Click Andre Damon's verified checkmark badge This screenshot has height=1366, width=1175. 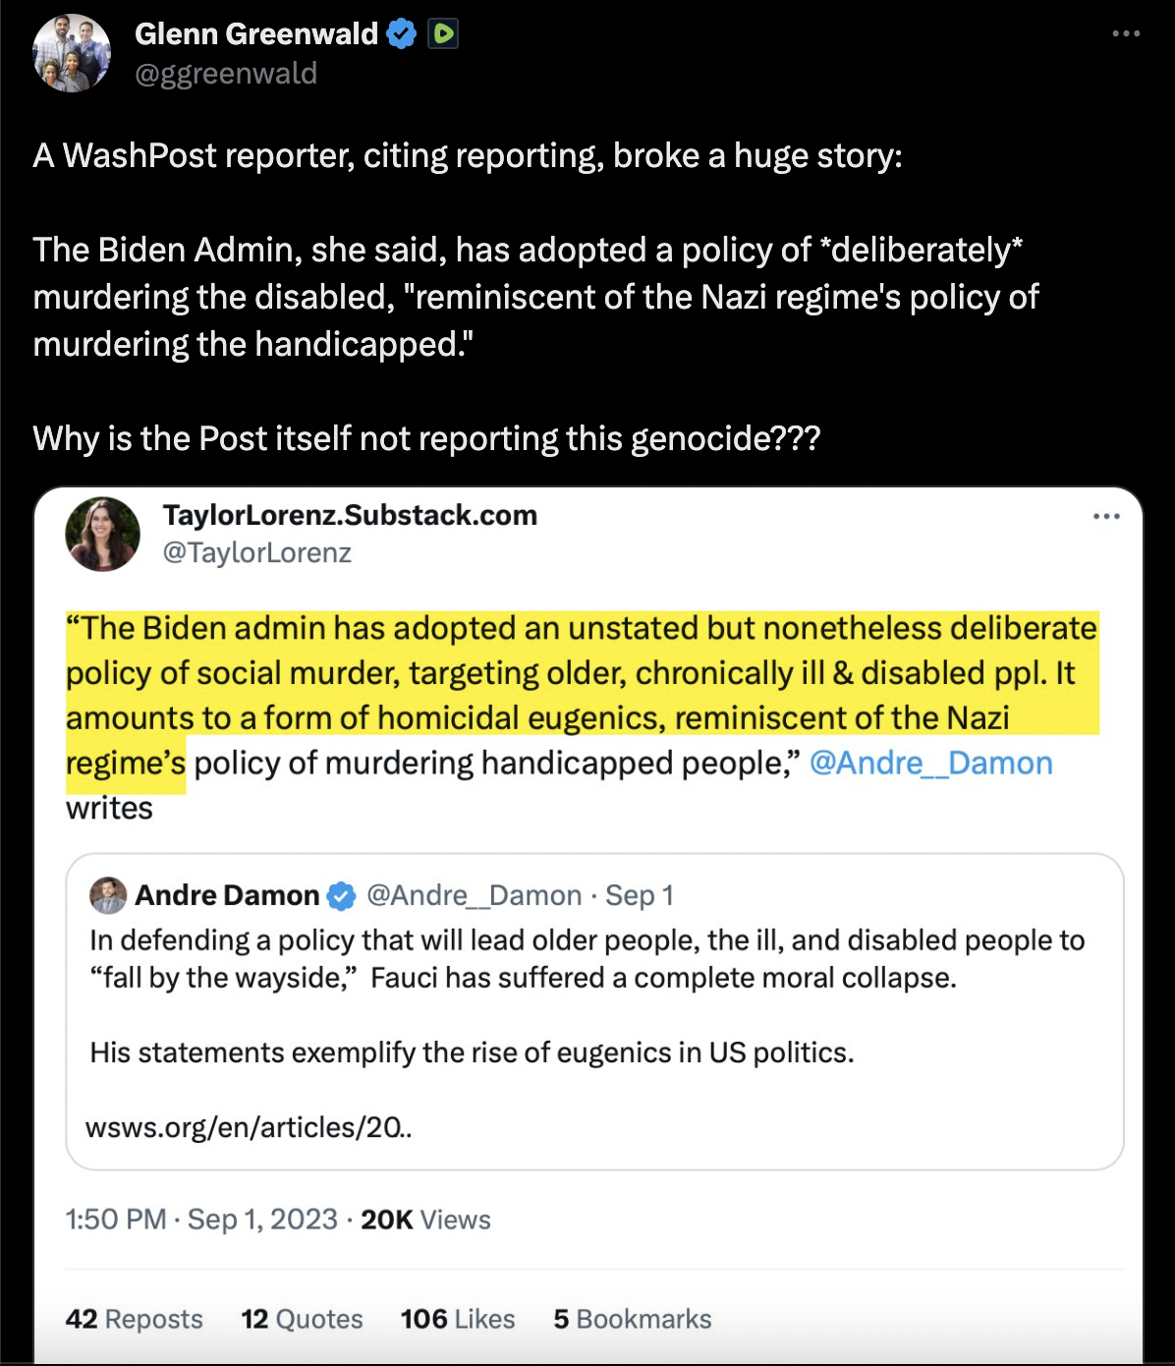click(x=341, y=895)
